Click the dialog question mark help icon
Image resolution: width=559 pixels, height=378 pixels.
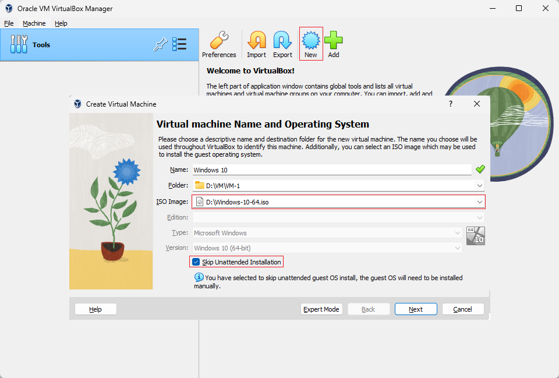451,104
